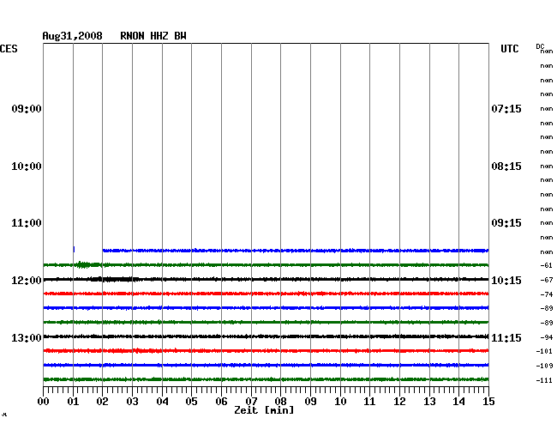Select the station label RNON HHZ BW

(x=153, y=36)
